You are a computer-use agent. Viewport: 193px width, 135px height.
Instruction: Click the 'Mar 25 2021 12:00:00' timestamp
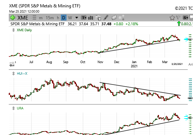coord(24,12)
